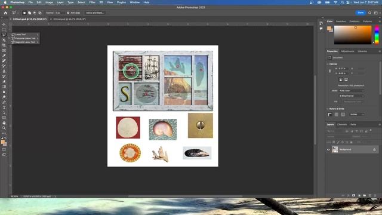Open the layer fx styles icon
This screenshot has width=382, height=215.
point(348,195)
